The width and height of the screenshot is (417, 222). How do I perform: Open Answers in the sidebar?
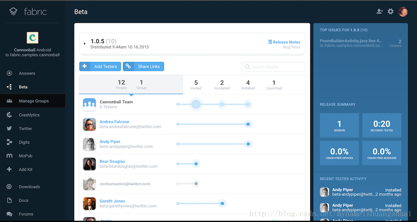(27, 73)
